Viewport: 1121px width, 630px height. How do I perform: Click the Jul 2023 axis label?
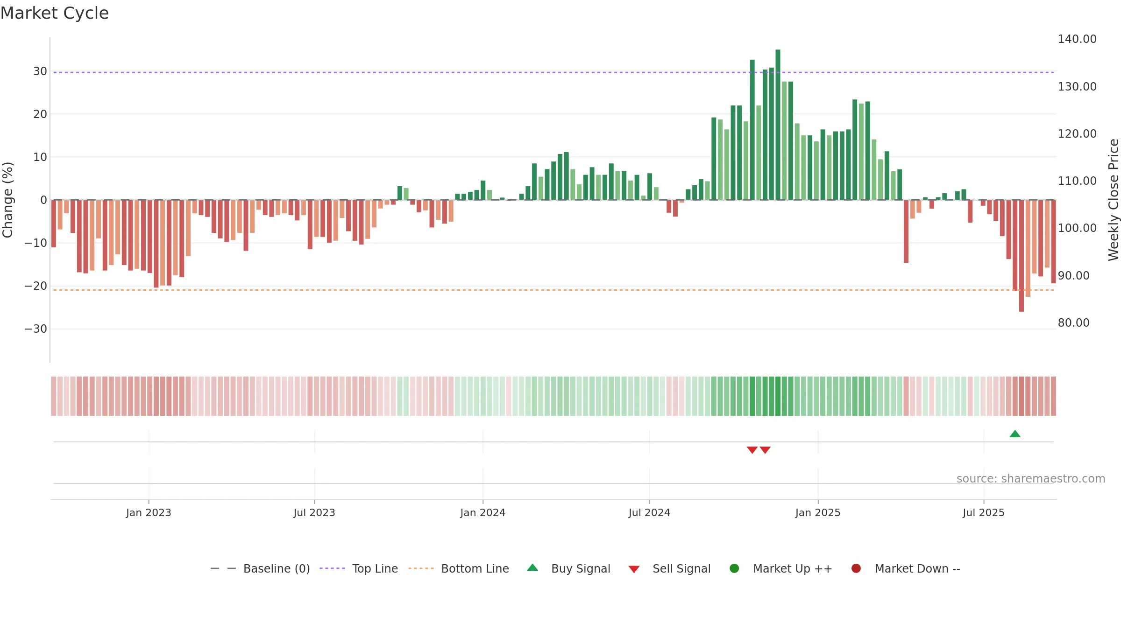pos(314,512)
